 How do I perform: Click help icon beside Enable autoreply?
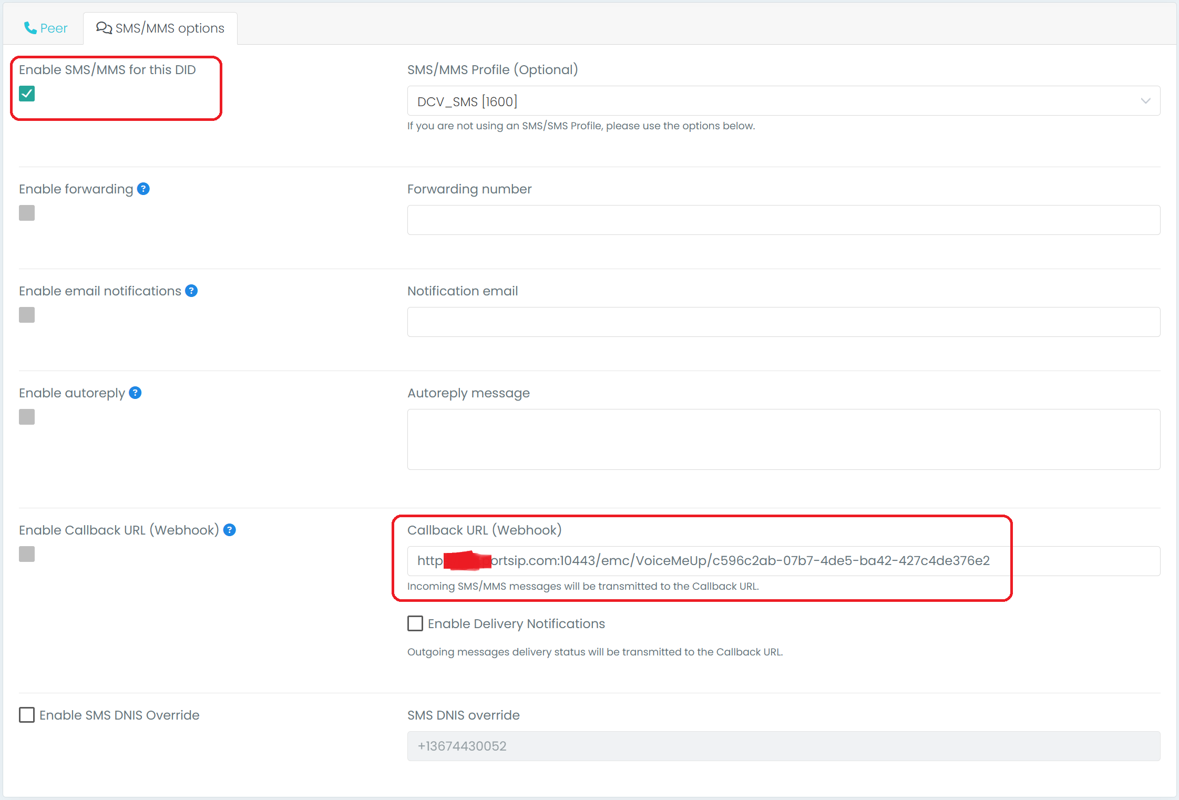coord(135,393)
